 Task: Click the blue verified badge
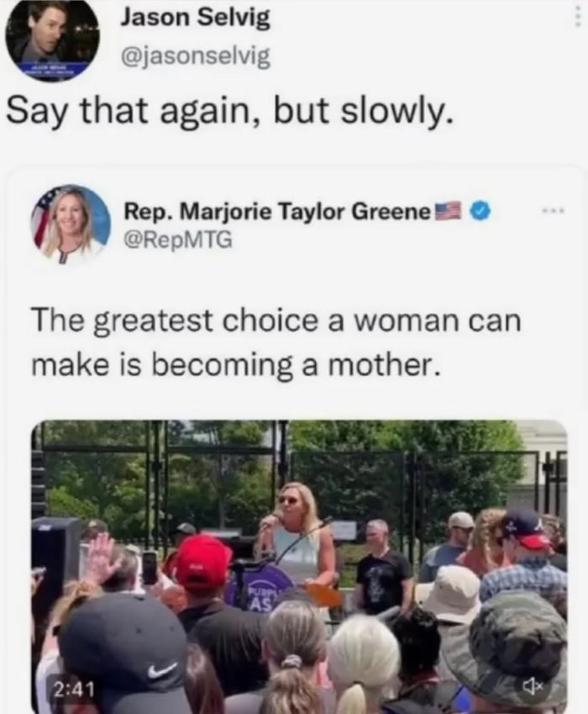[483, 211]
